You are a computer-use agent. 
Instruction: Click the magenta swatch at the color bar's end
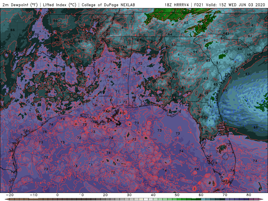257,199
